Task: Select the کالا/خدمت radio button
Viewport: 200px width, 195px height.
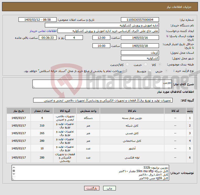Action: coord(127,64)
